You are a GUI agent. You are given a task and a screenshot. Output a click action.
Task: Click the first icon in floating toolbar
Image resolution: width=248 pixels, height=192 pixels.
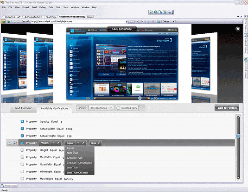click(151, 12)
